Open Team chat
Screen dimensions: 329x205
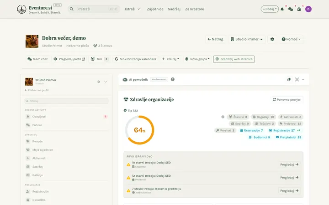[38, 59]
